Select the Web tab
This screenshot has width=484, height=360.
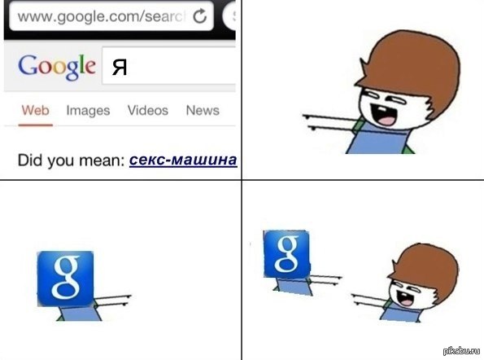[36, 110]
